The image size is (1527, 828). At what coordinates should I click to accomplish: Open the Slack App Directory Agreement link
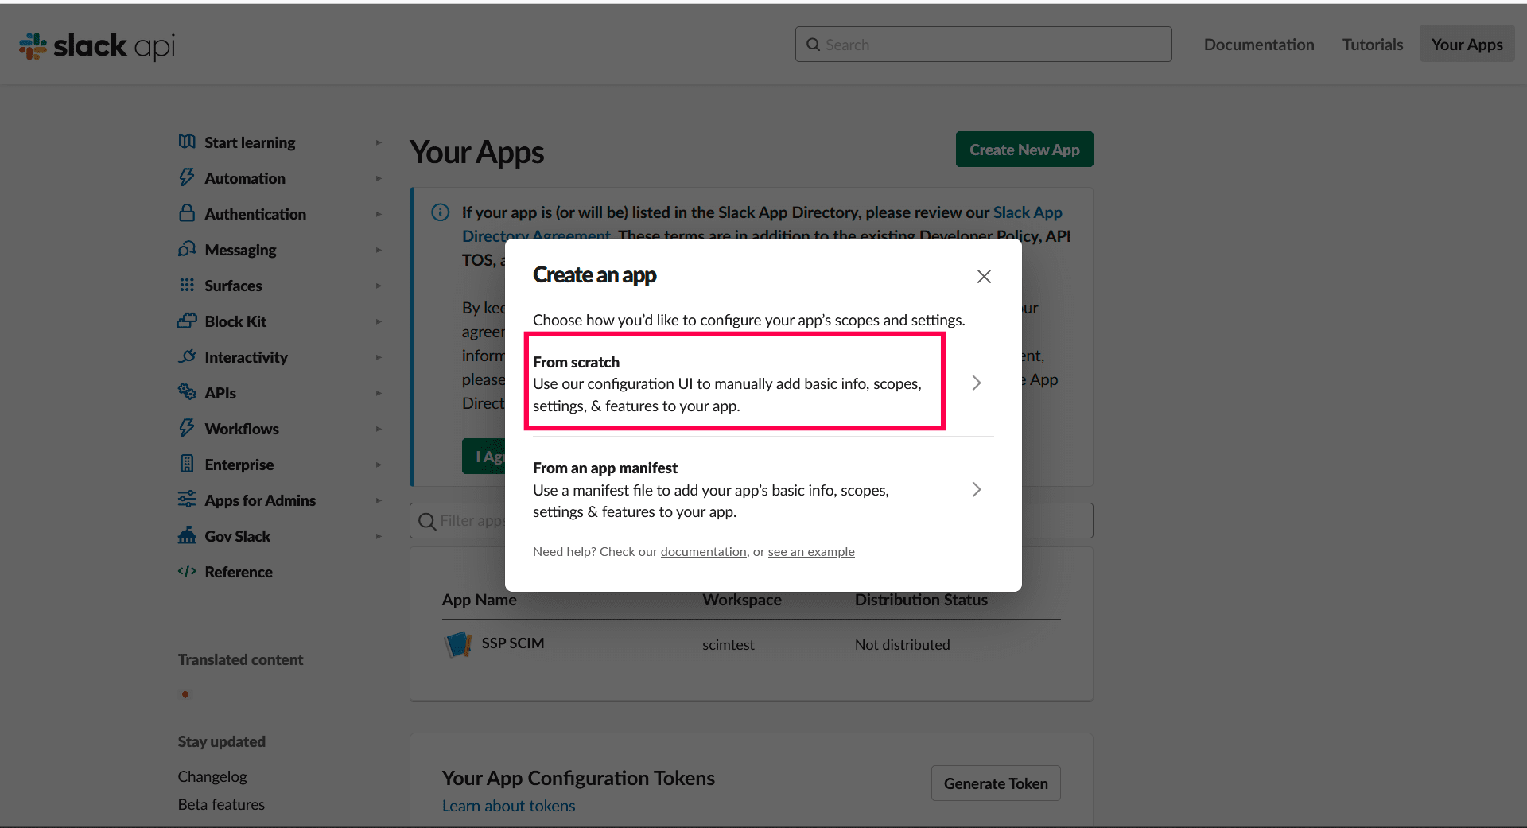pos(1028,212)
